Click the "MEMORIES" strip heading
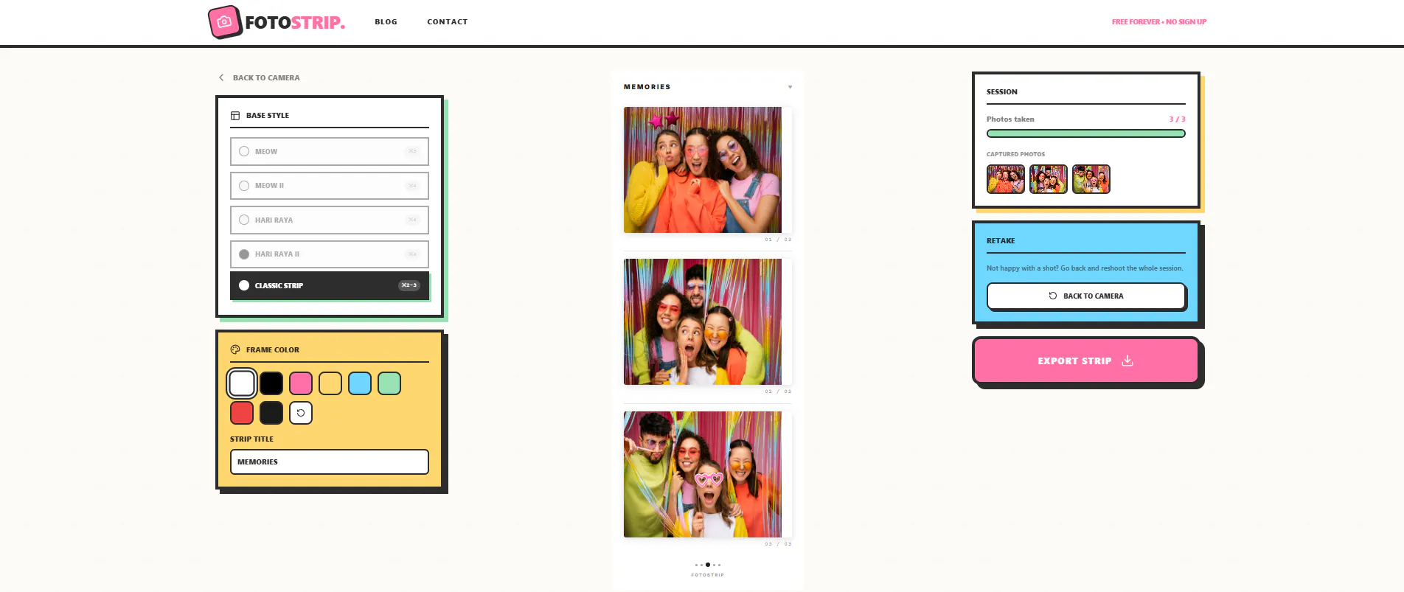 click(647, 87)
